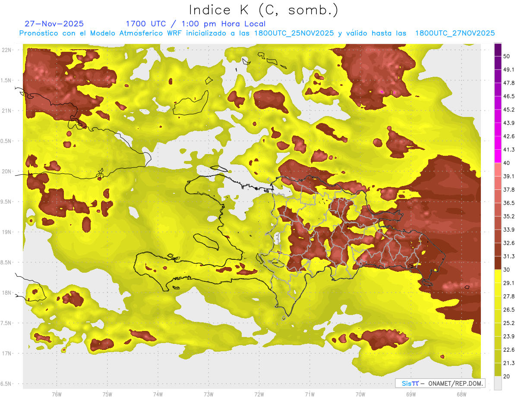Click the longitude axis label "68W"
This screenshot has width=518, height=400.
tap(461, 394)
